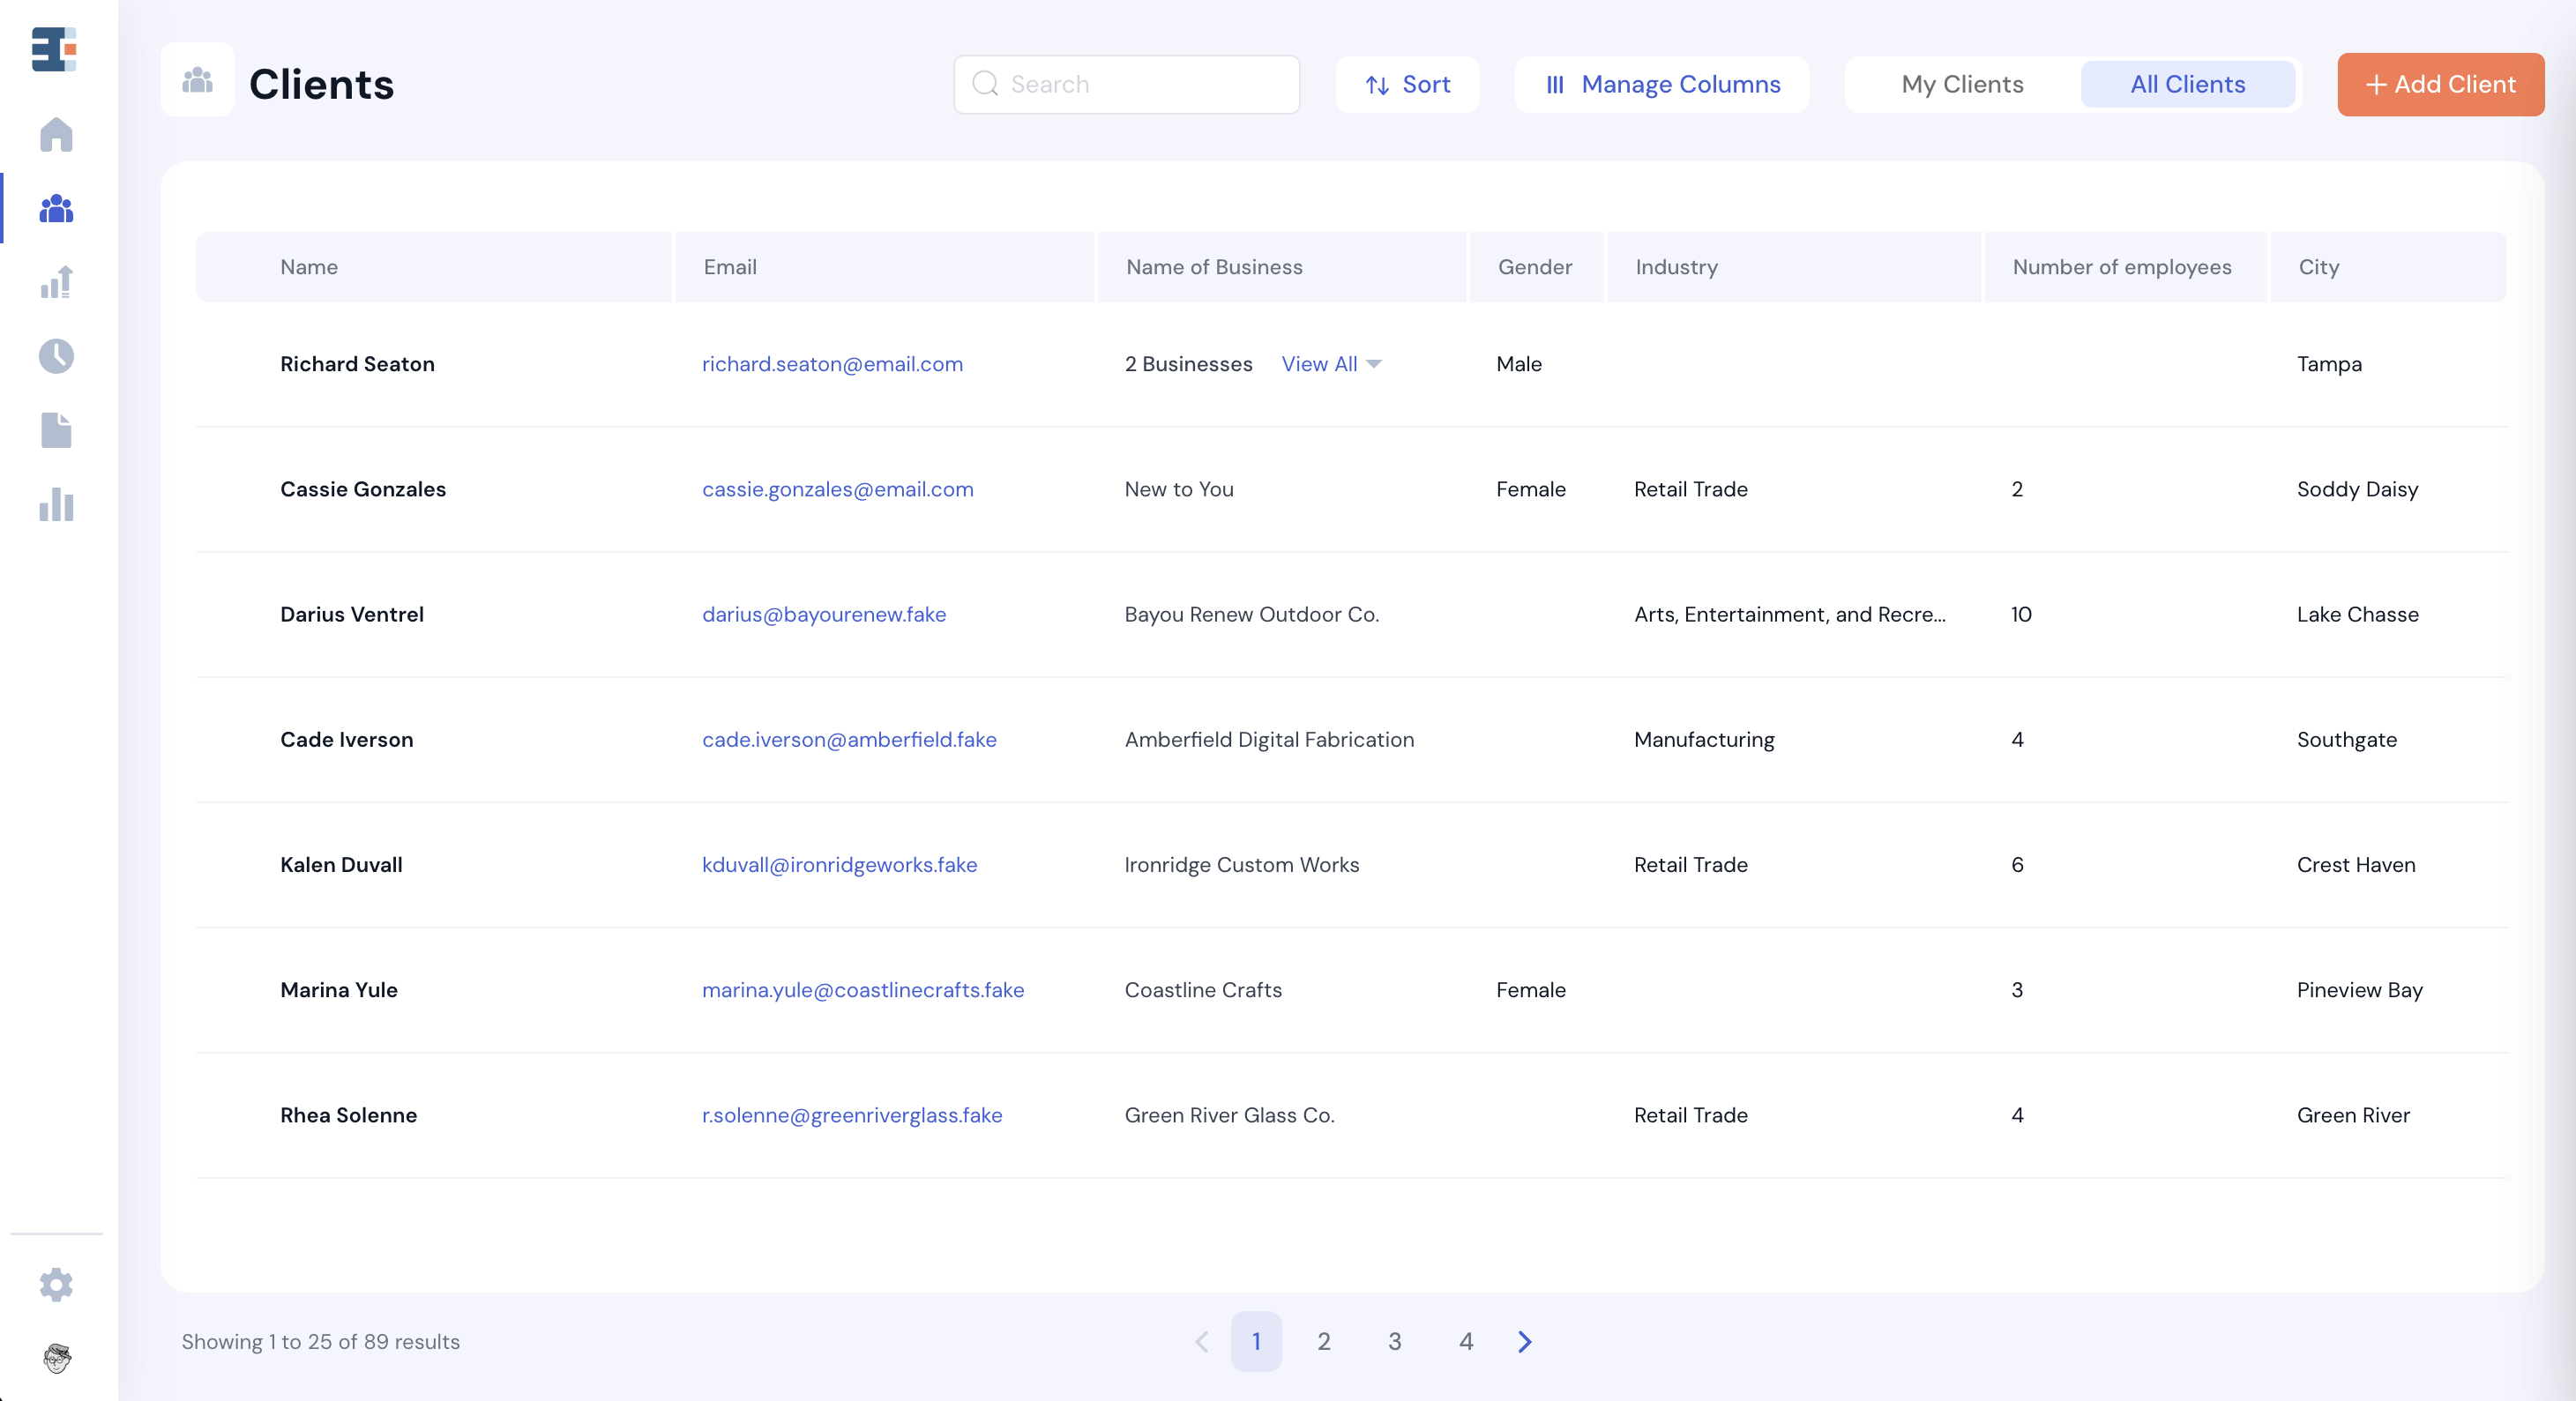2576x1401 pixels.
Task: Advance to next page with right chevron
Action: click(x=1524, y=1342)
